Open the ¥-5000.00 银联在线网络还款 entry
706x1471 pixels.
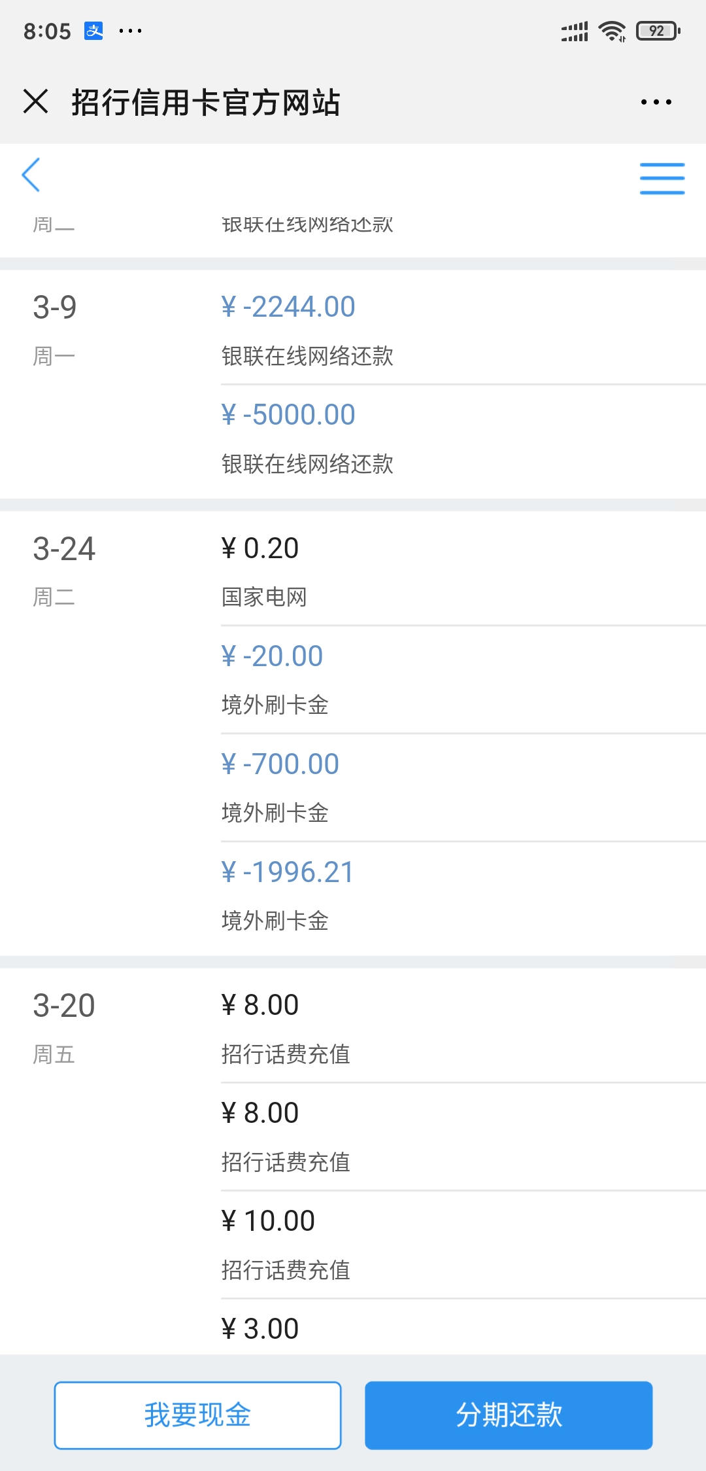[x=463, y=438]
